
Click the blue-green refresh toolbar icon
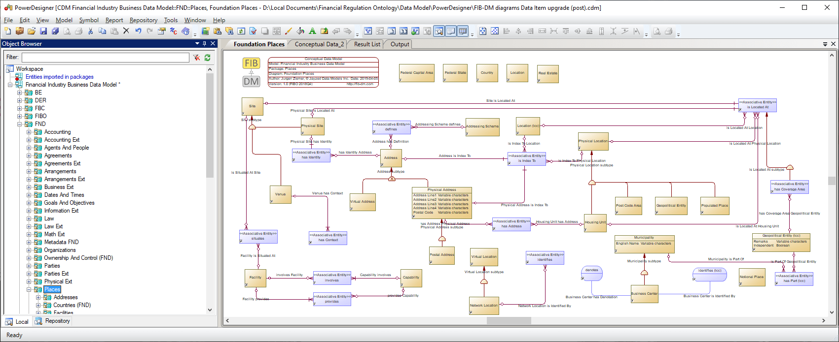point(241,31)
